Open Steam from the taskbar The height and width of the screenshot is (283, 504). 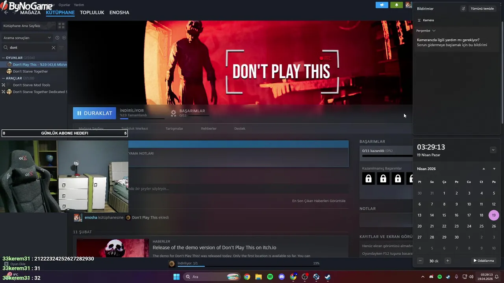328,277
